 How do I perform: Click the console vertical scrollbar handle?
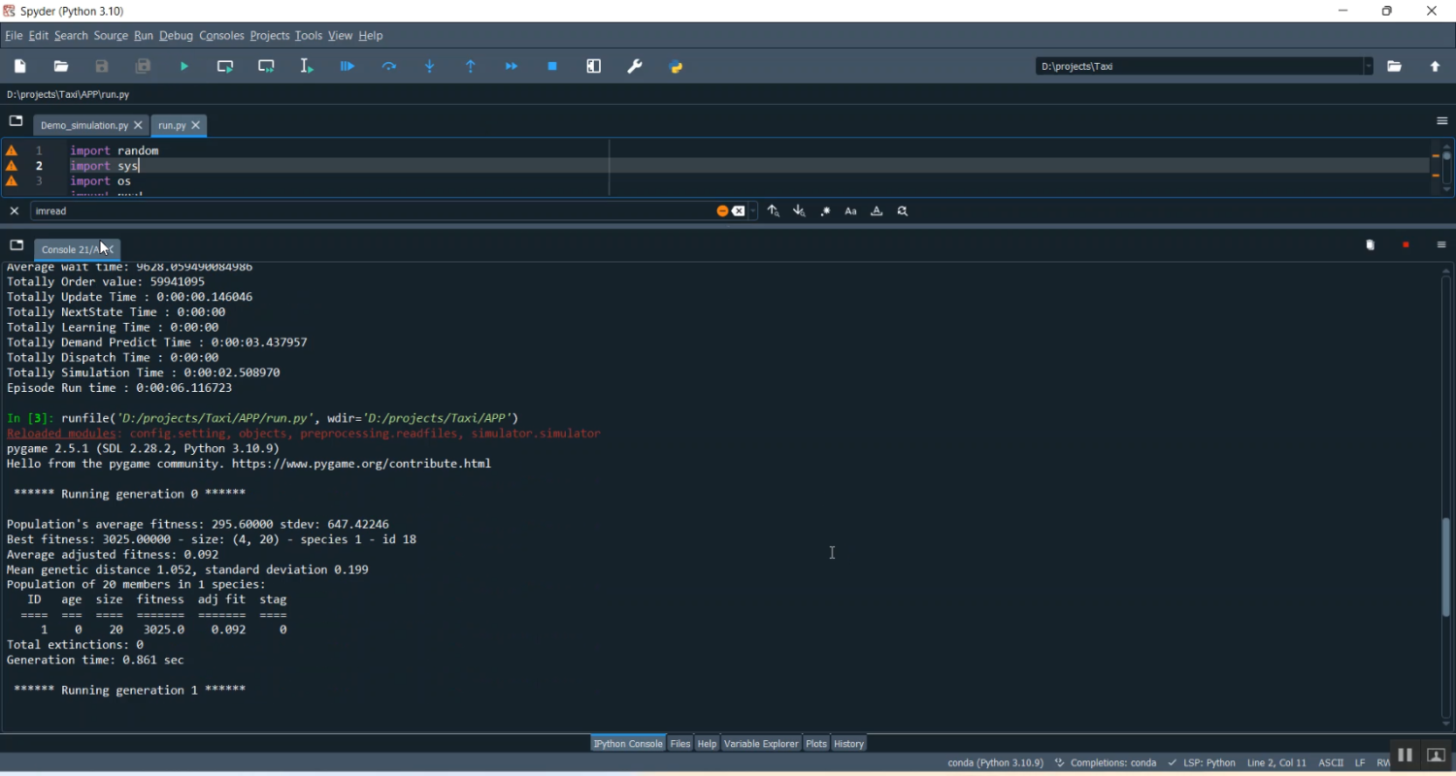(1446, 567)
